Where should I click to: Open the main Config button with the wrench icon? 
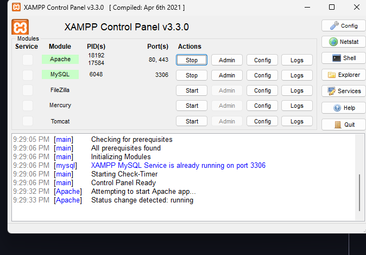344,25
